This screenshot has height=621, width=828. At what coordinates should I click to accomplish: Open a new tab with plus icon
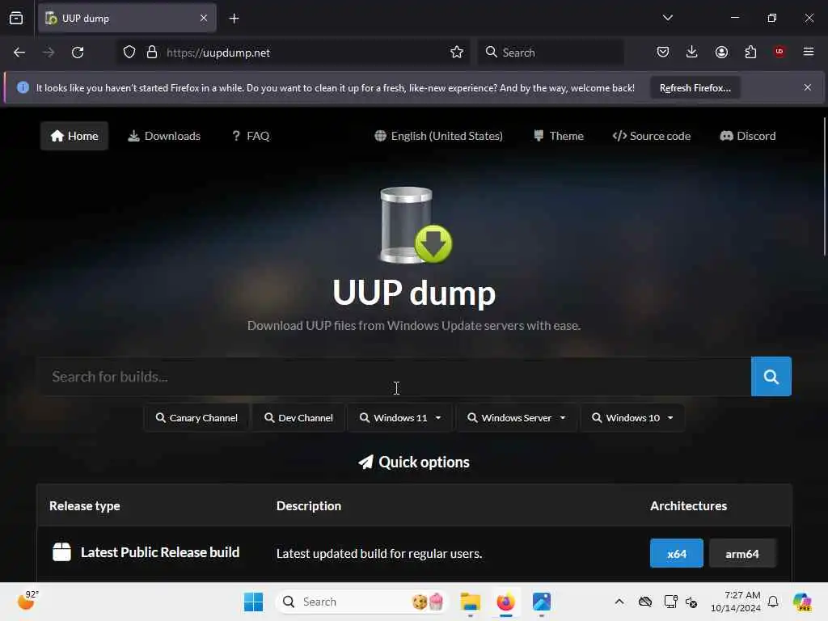(x=234, y=19)
